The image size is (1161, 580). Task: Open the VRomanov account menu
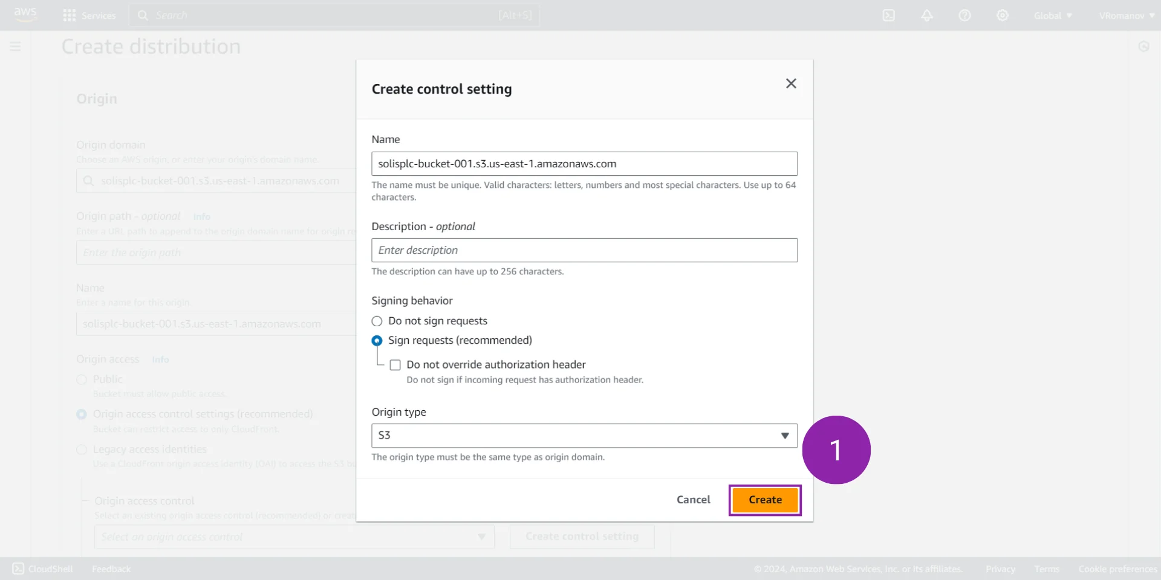tap(1127, 16)
